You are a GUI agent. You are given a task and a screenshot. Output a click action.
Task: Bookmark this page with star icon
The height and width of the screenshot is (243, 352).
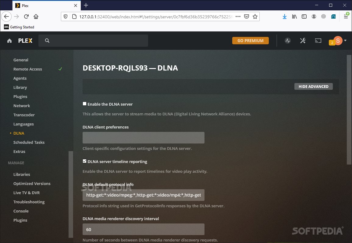point(255,16)
